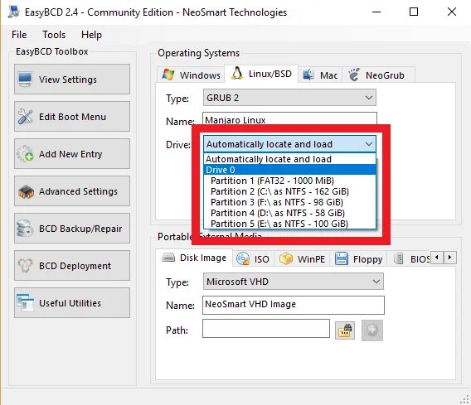Open BCD Deployment

[72, 266]
